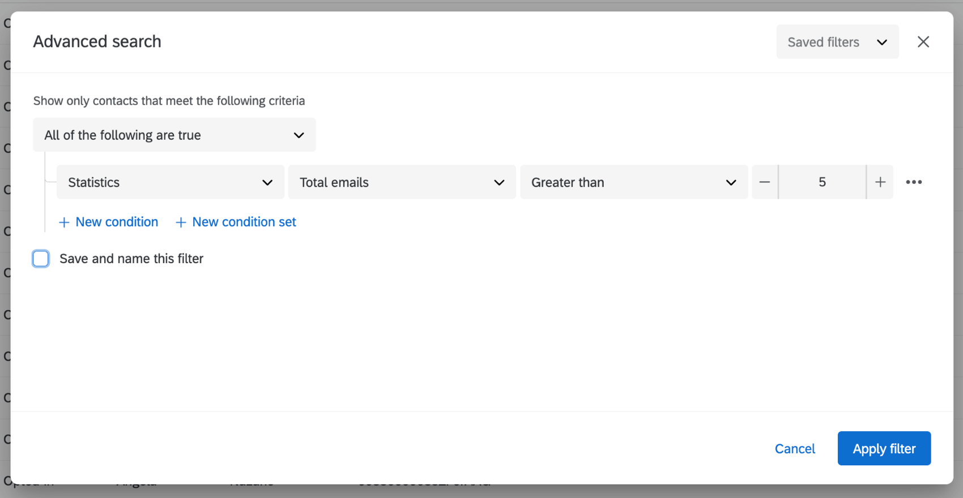Add a New condition set
Viewport: 963px width, 498px height.
point(244,222)
